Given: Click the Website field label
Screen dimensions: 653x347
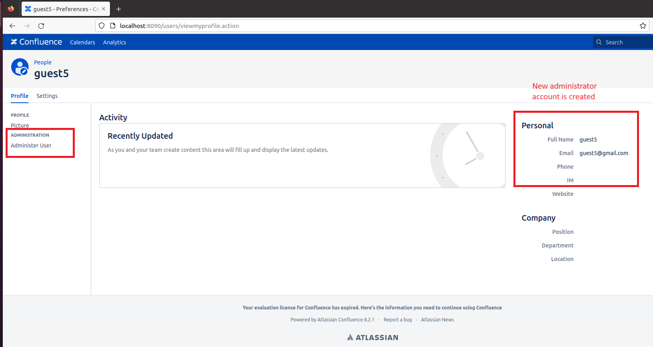Looking at the screenshot, I should coord(563,194).
